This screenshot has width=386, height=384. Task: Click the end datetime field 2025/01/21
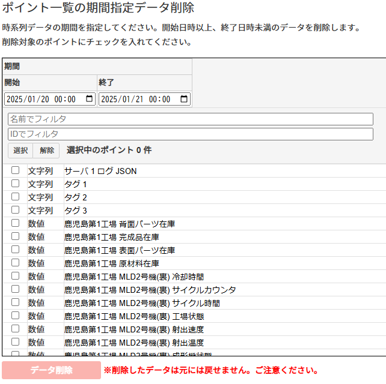(144, 99)
